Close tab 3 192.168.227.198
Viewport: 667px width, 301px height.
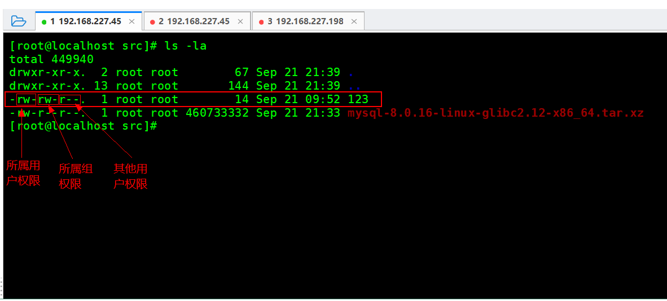tap(354, 21)
